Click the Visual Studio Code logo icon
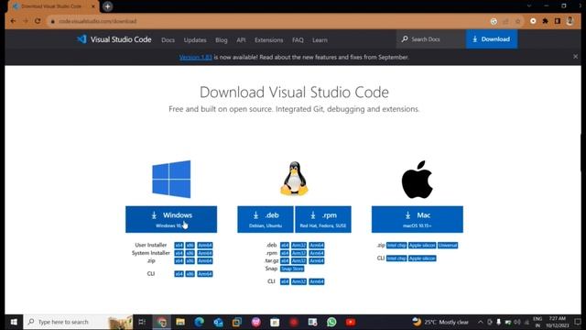The width and height of the screenshot is (586, 330). pos(81,38)
